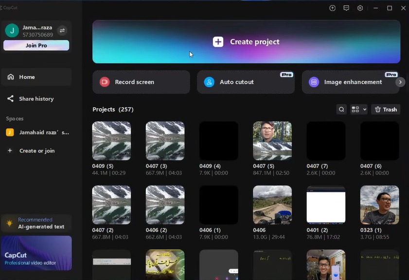The image size is (409, 280).
Task: Click the 3.7G | 08:55 project info
Action: (374, 237)
